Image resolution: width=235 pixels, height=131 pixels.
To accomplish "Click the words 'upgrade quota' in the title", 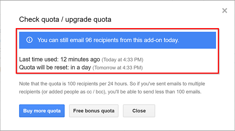I will click(88, 20).
